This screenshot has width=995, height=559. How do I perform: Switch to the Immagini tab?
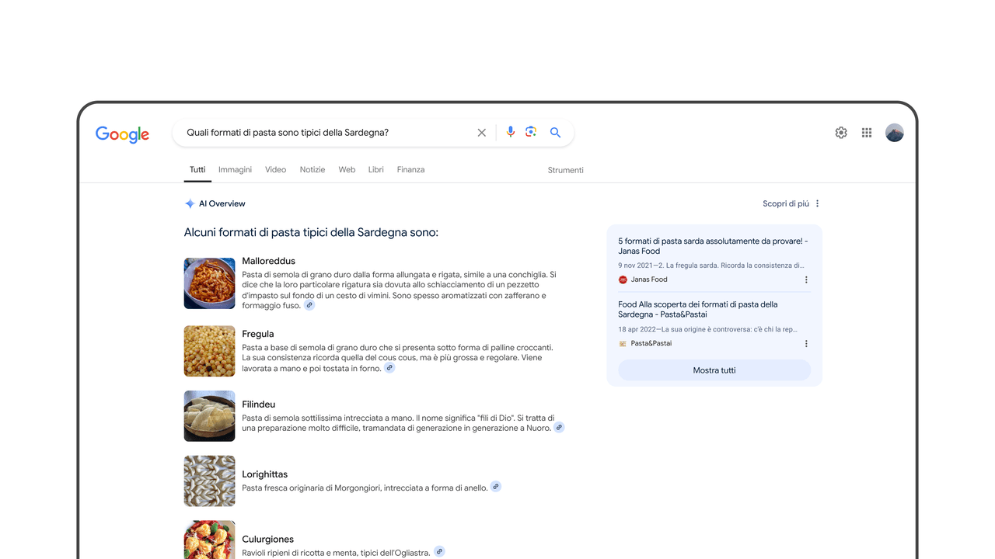[235, 169]
